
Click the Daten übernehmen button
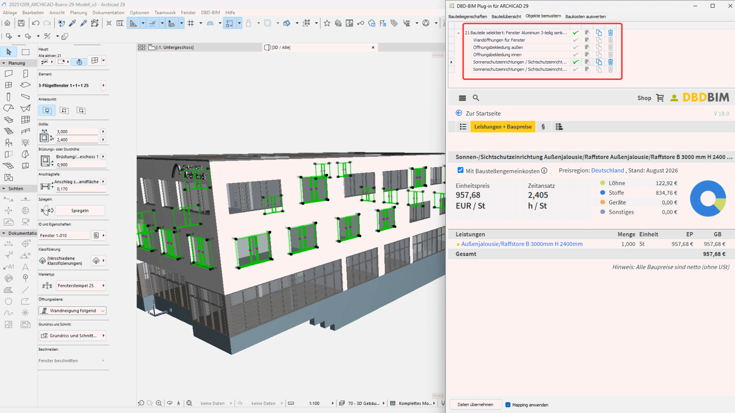click(x=475, y=405)
